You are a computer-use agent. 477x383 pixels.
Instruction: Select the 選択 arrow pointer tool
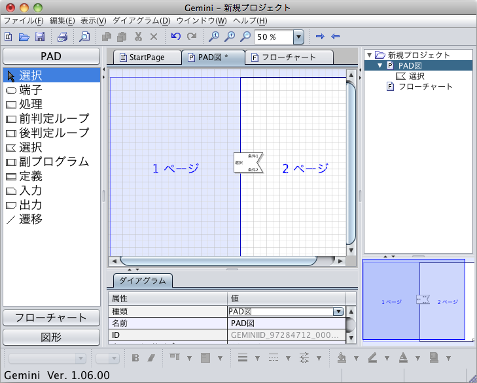click(x=52, y=75)
